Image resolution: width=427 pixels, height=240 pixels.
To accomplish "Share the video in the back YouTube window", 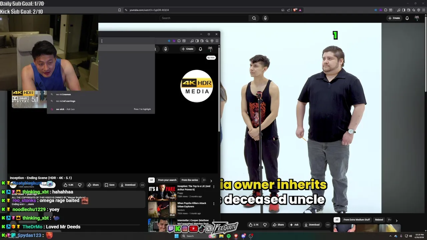I will [278, 225].
